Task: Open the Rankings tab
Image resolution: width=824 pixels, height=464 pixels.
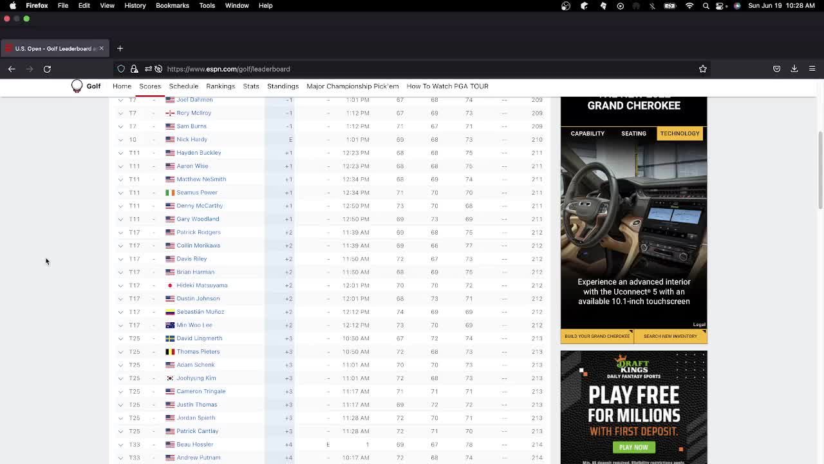Action: (x=220, y=86)
